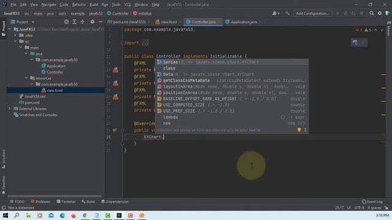
Task: Click Expand All icon in Project panel
Action: pyautogui.click(x=74, y=22)
